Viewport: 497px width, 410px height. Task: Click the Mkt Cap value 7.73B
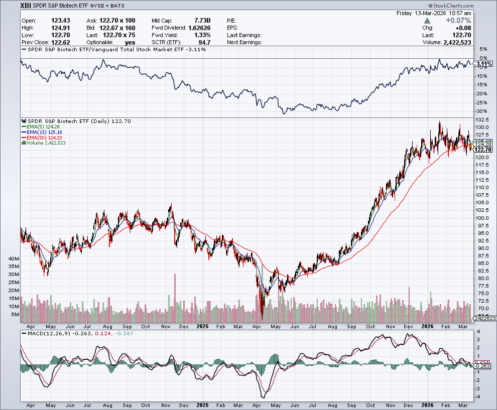click(x=202, y=21)
